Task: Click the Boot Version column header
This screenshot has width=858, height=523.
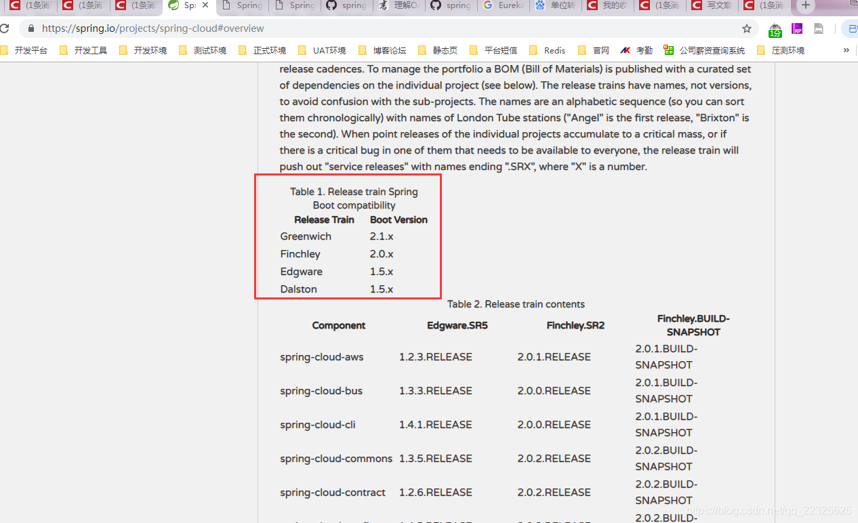Action: click(x=399, y=219)
